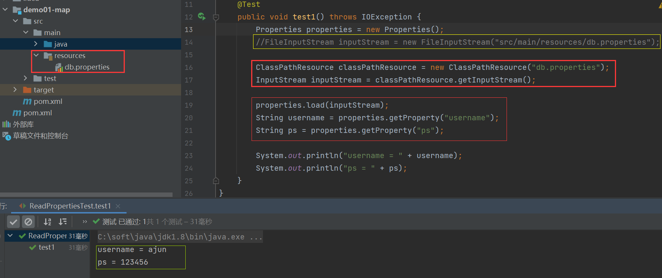This screenshot has width=662, height=278.
Task: Select the ReadPropertiesTest.test1 run tab
Action: (x=70, y=206)
